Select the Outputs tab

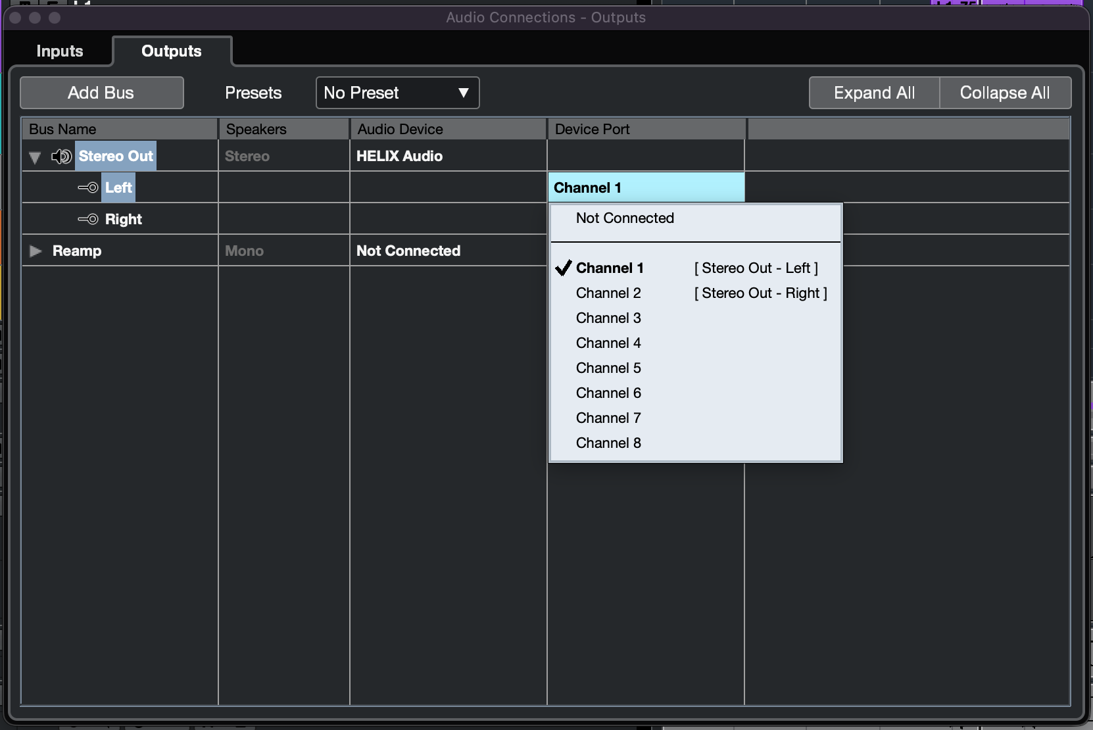click(x=172, y=51)
